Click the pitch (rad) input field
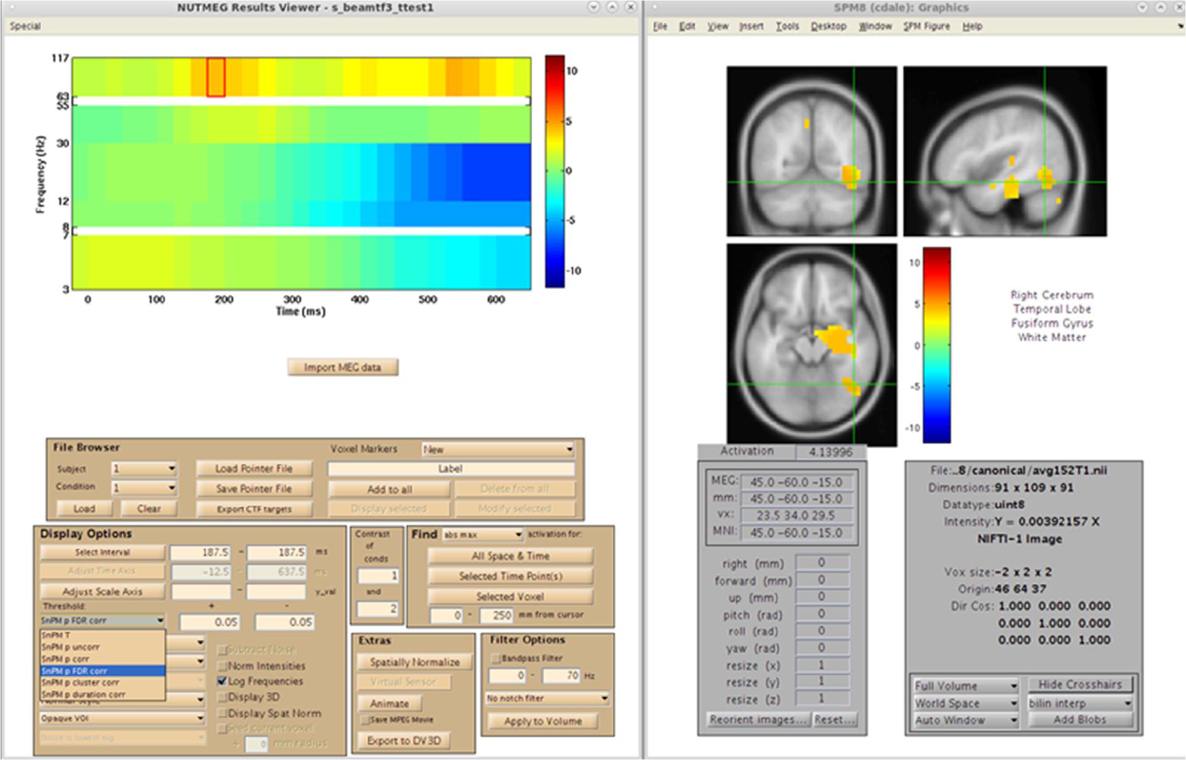The height and width of the screenshot is (760, 1186). [x=822, y=614]
